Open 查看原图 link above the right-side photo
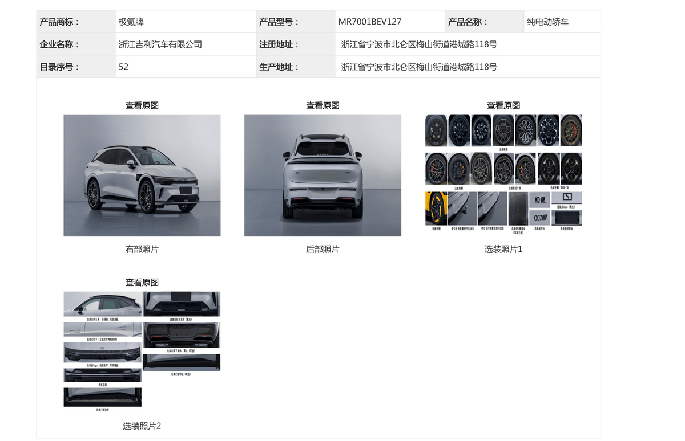The width and height of the screenshot is (685, 441). click(x=142, y=105)
